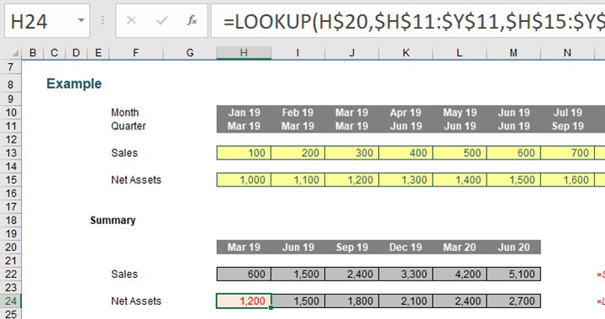
Task: Select the Sep 19 quarter cell in row 11
Action: pos(568,126)
